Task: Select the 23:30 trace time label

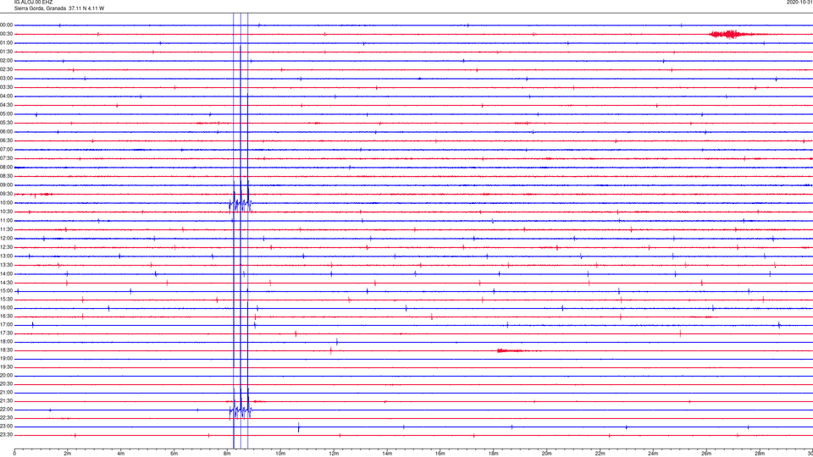Action: click(x=6, y=435)
